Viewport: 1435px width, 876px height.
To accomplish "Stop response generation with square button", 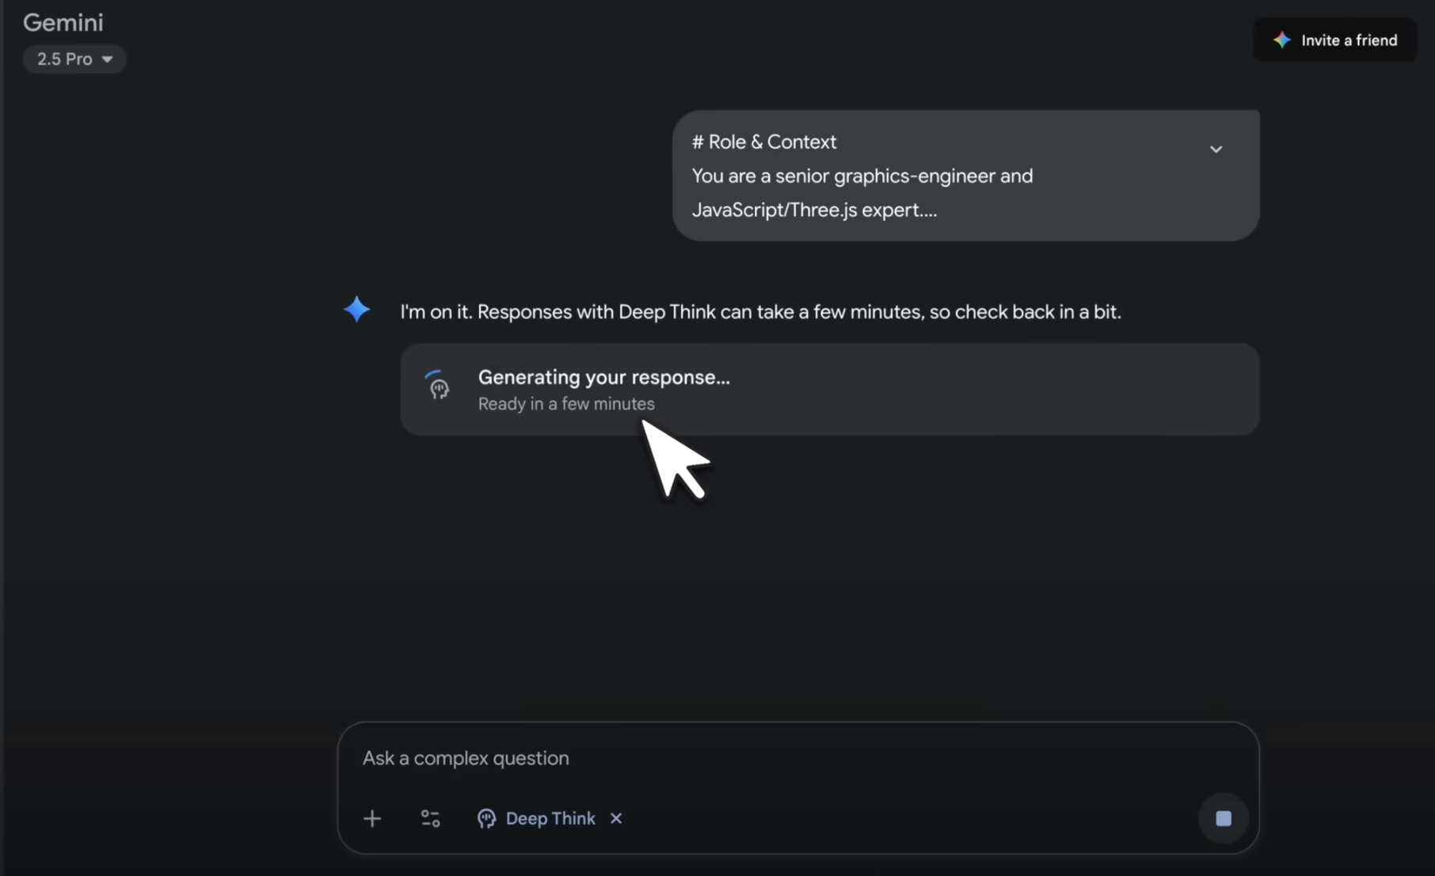I will coord(1223,818).
